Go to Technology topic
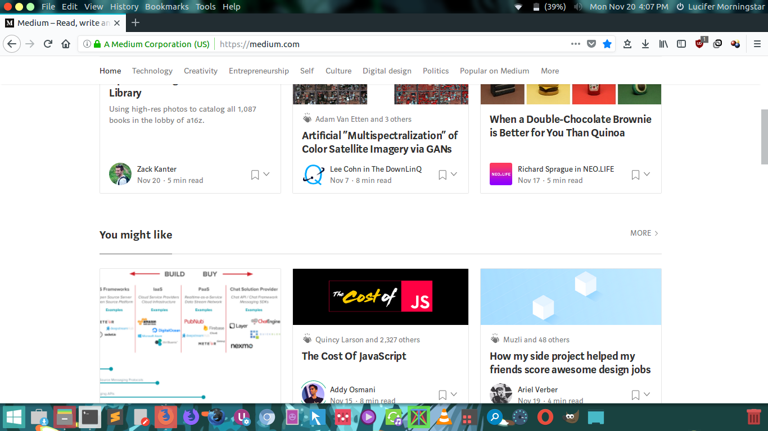The width and height of the screenshot is (768, 431). pos(152,71)
